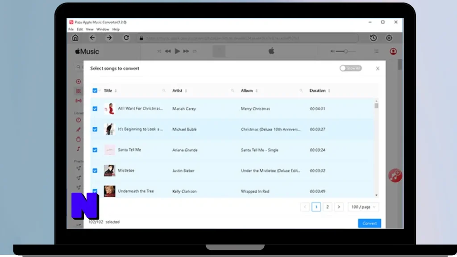
Task: Open the Window menu
Action: tap(103, 29)
